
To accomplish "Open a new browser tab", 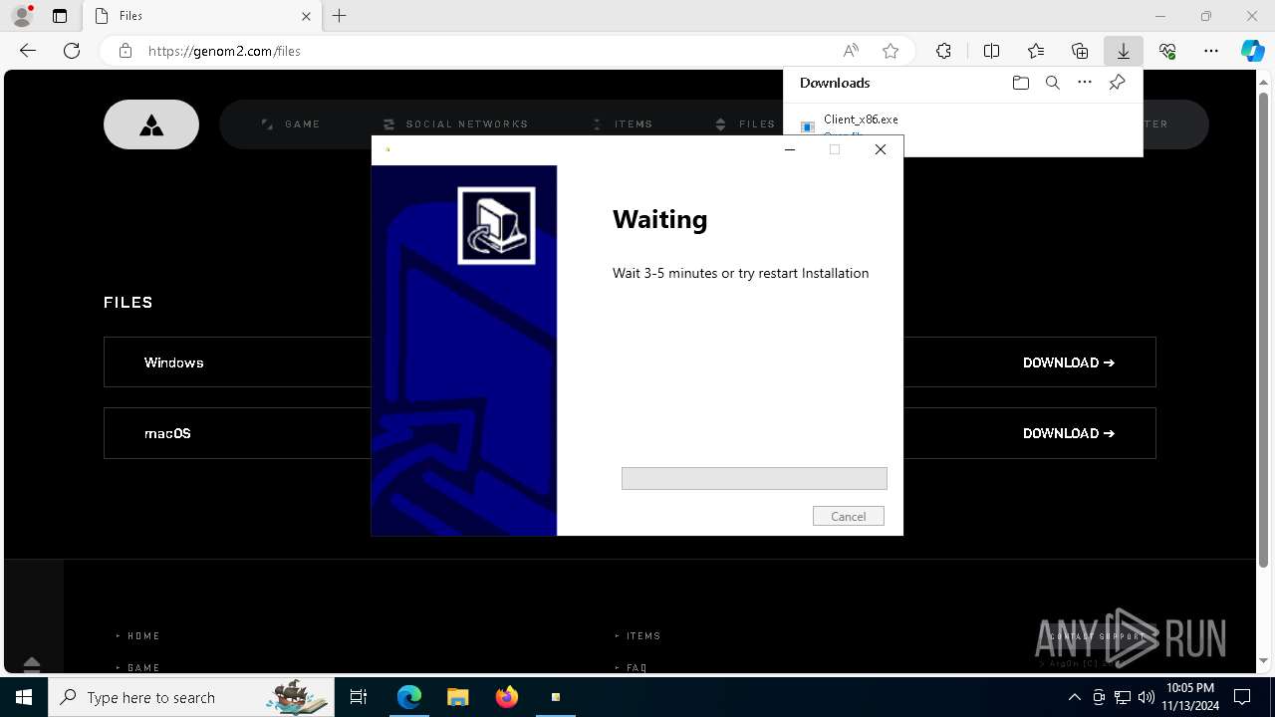I will pos(340,16).
